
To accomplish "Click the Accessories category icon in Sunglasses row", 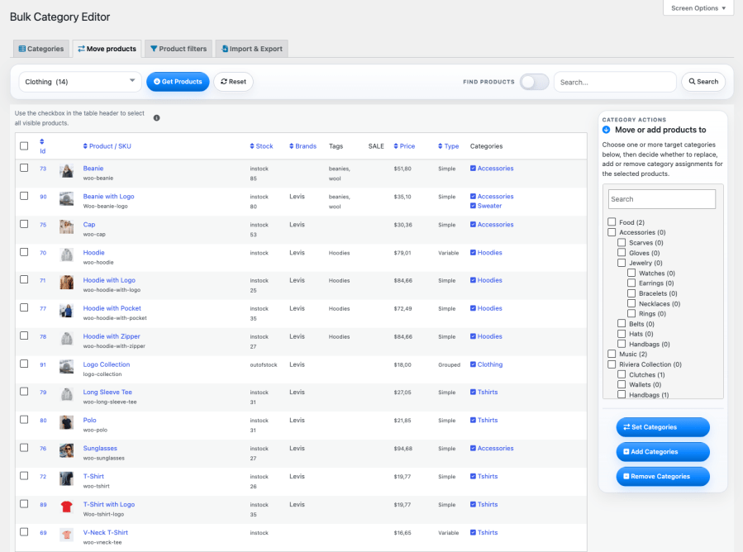I will click(x=473, y=448).
